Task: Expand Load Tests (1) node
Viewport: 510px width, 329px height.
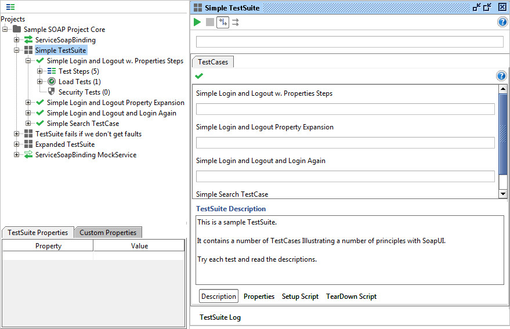Action: pyautogui.click(x=39, y=81)
